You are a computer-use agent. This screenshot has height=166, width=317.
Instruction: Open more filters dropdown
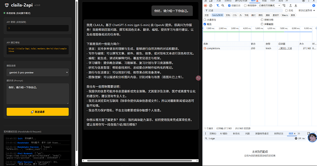307,11
